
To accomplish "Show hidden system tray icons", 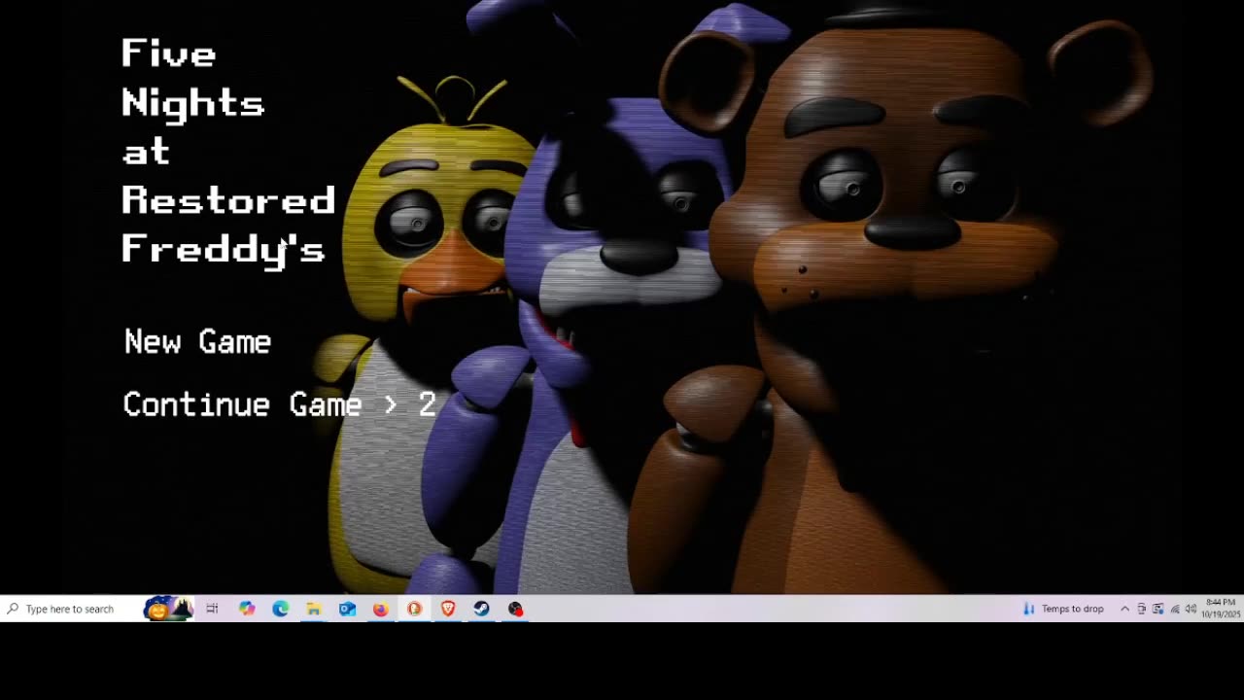I will click(x=1124, y=609).
